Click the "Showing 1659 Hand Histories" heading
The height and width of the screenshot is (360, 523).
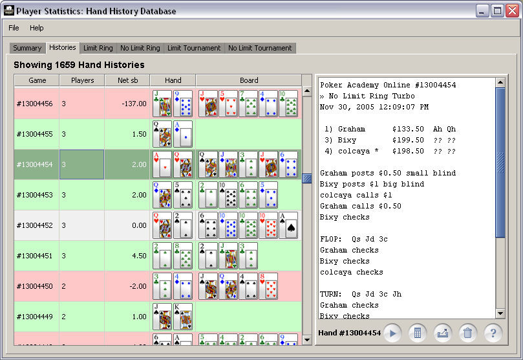tap(79, 65)
